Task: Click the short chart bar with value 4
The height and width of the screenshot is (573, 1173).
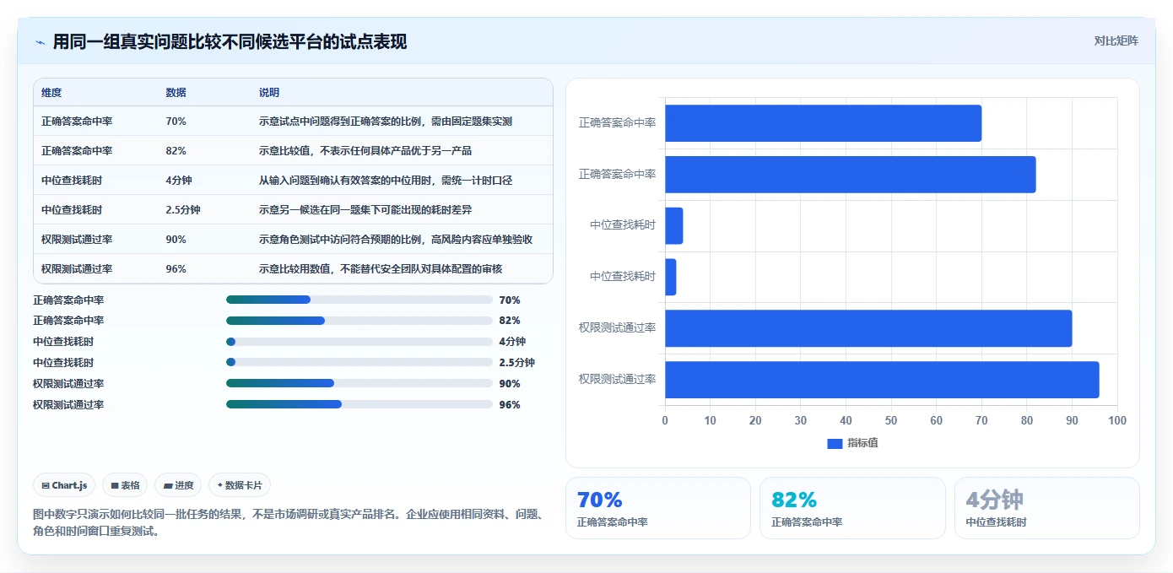Action: coord(673,226)
